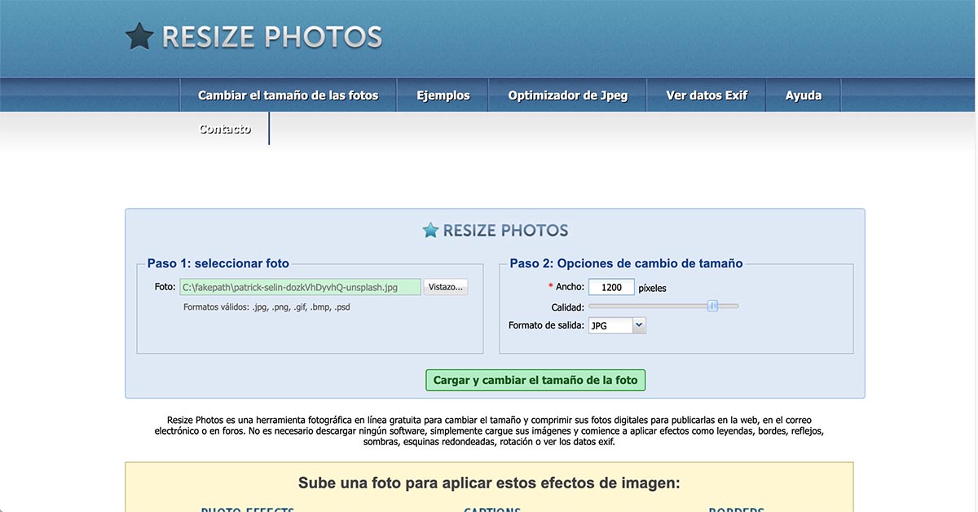Screen dimensions: 978x512
Task: Click the 'Paso 2: Opciones de cambio de tamaño' heading
Action: 626,263
